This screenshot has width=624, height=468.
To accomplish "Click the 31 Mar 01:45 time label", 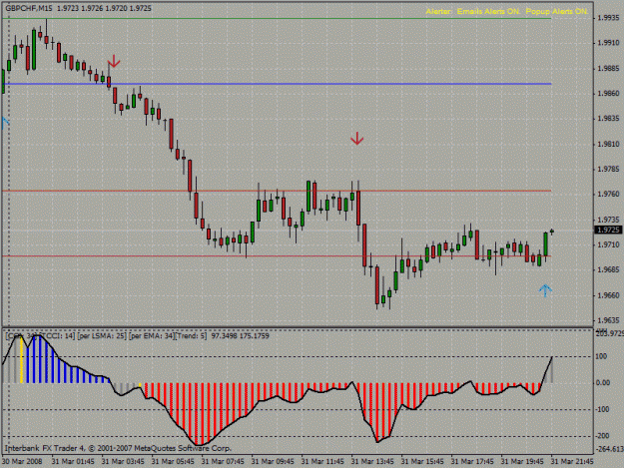I will click(73, 462).
